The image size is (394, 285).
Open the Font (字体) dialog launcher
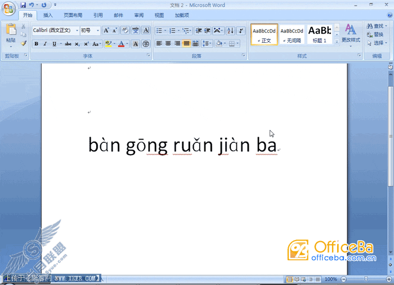tap(149, 55)
